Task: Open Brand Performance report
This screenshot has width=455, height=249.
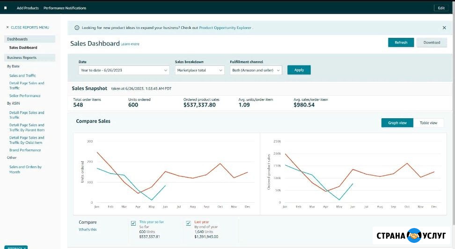Action: coord(25,150)
